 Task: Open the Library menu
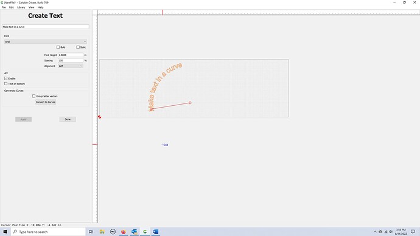21,7
